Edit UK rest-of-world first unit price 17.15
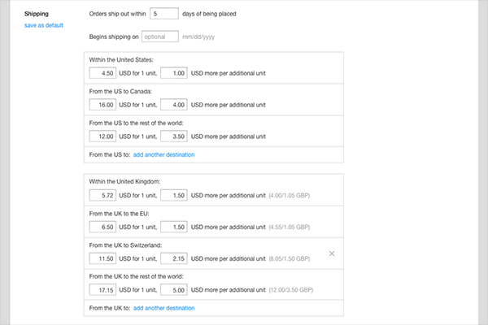This screenshot has width=488, height=325. 103,288
